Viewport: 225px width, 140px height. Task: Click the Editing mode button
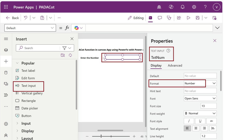pos(136,18)
